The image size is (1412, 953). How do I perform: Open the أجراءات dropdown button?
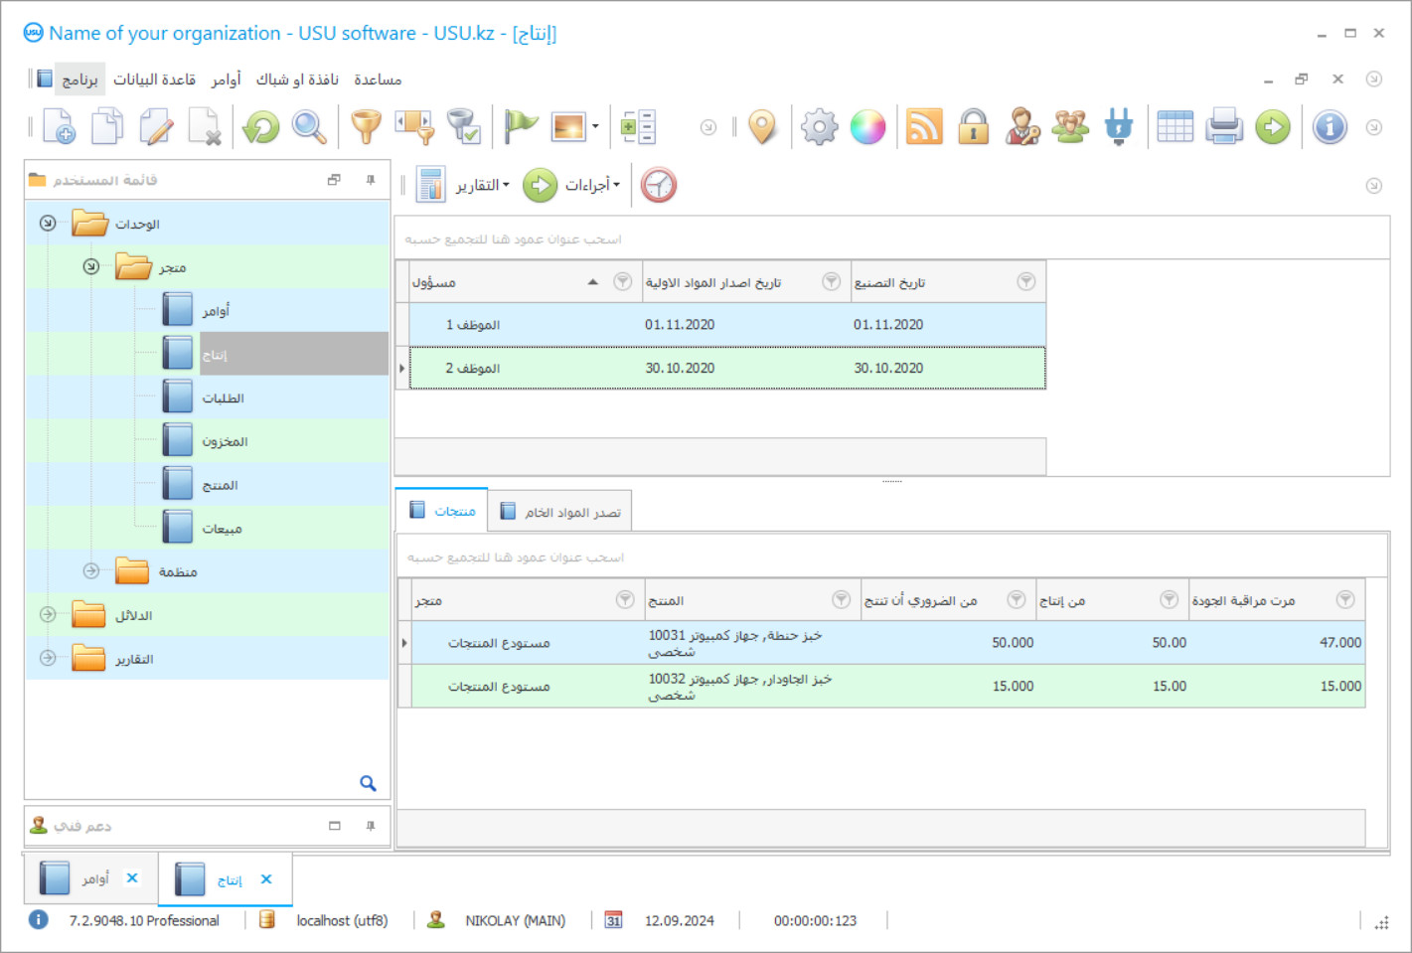pyautogui.click(x=591, y=186)
